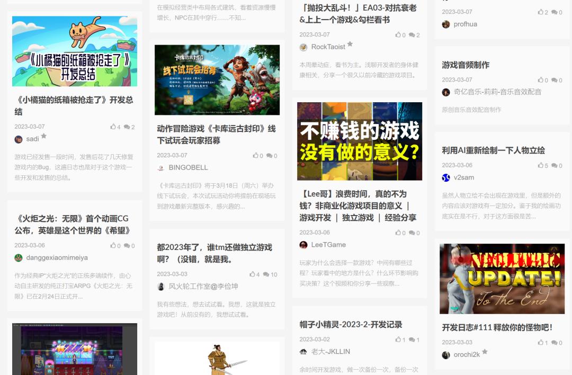The width and height of the screenshot is (572, 375).
Task: Click the comment icon on the sadi post
Action: (127, 127)
